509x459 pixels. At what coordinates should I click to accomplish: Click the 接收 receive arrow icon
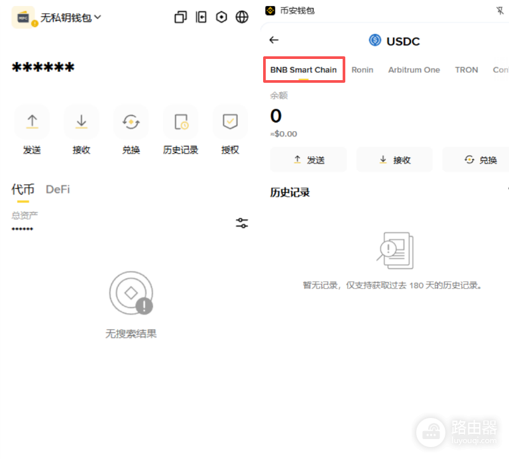coord(82,122)
